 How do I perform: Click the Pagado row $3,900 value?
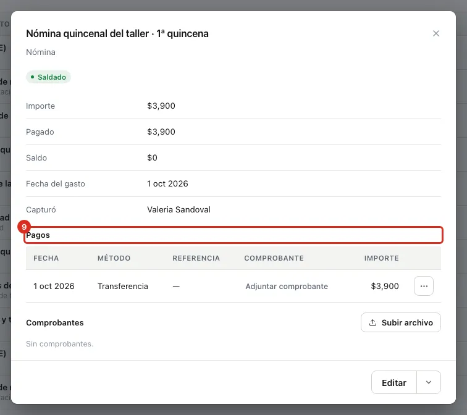pos(161,132)
